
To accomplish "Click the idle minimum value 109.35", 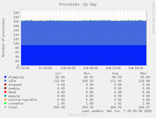I will [x=88, y=81].
